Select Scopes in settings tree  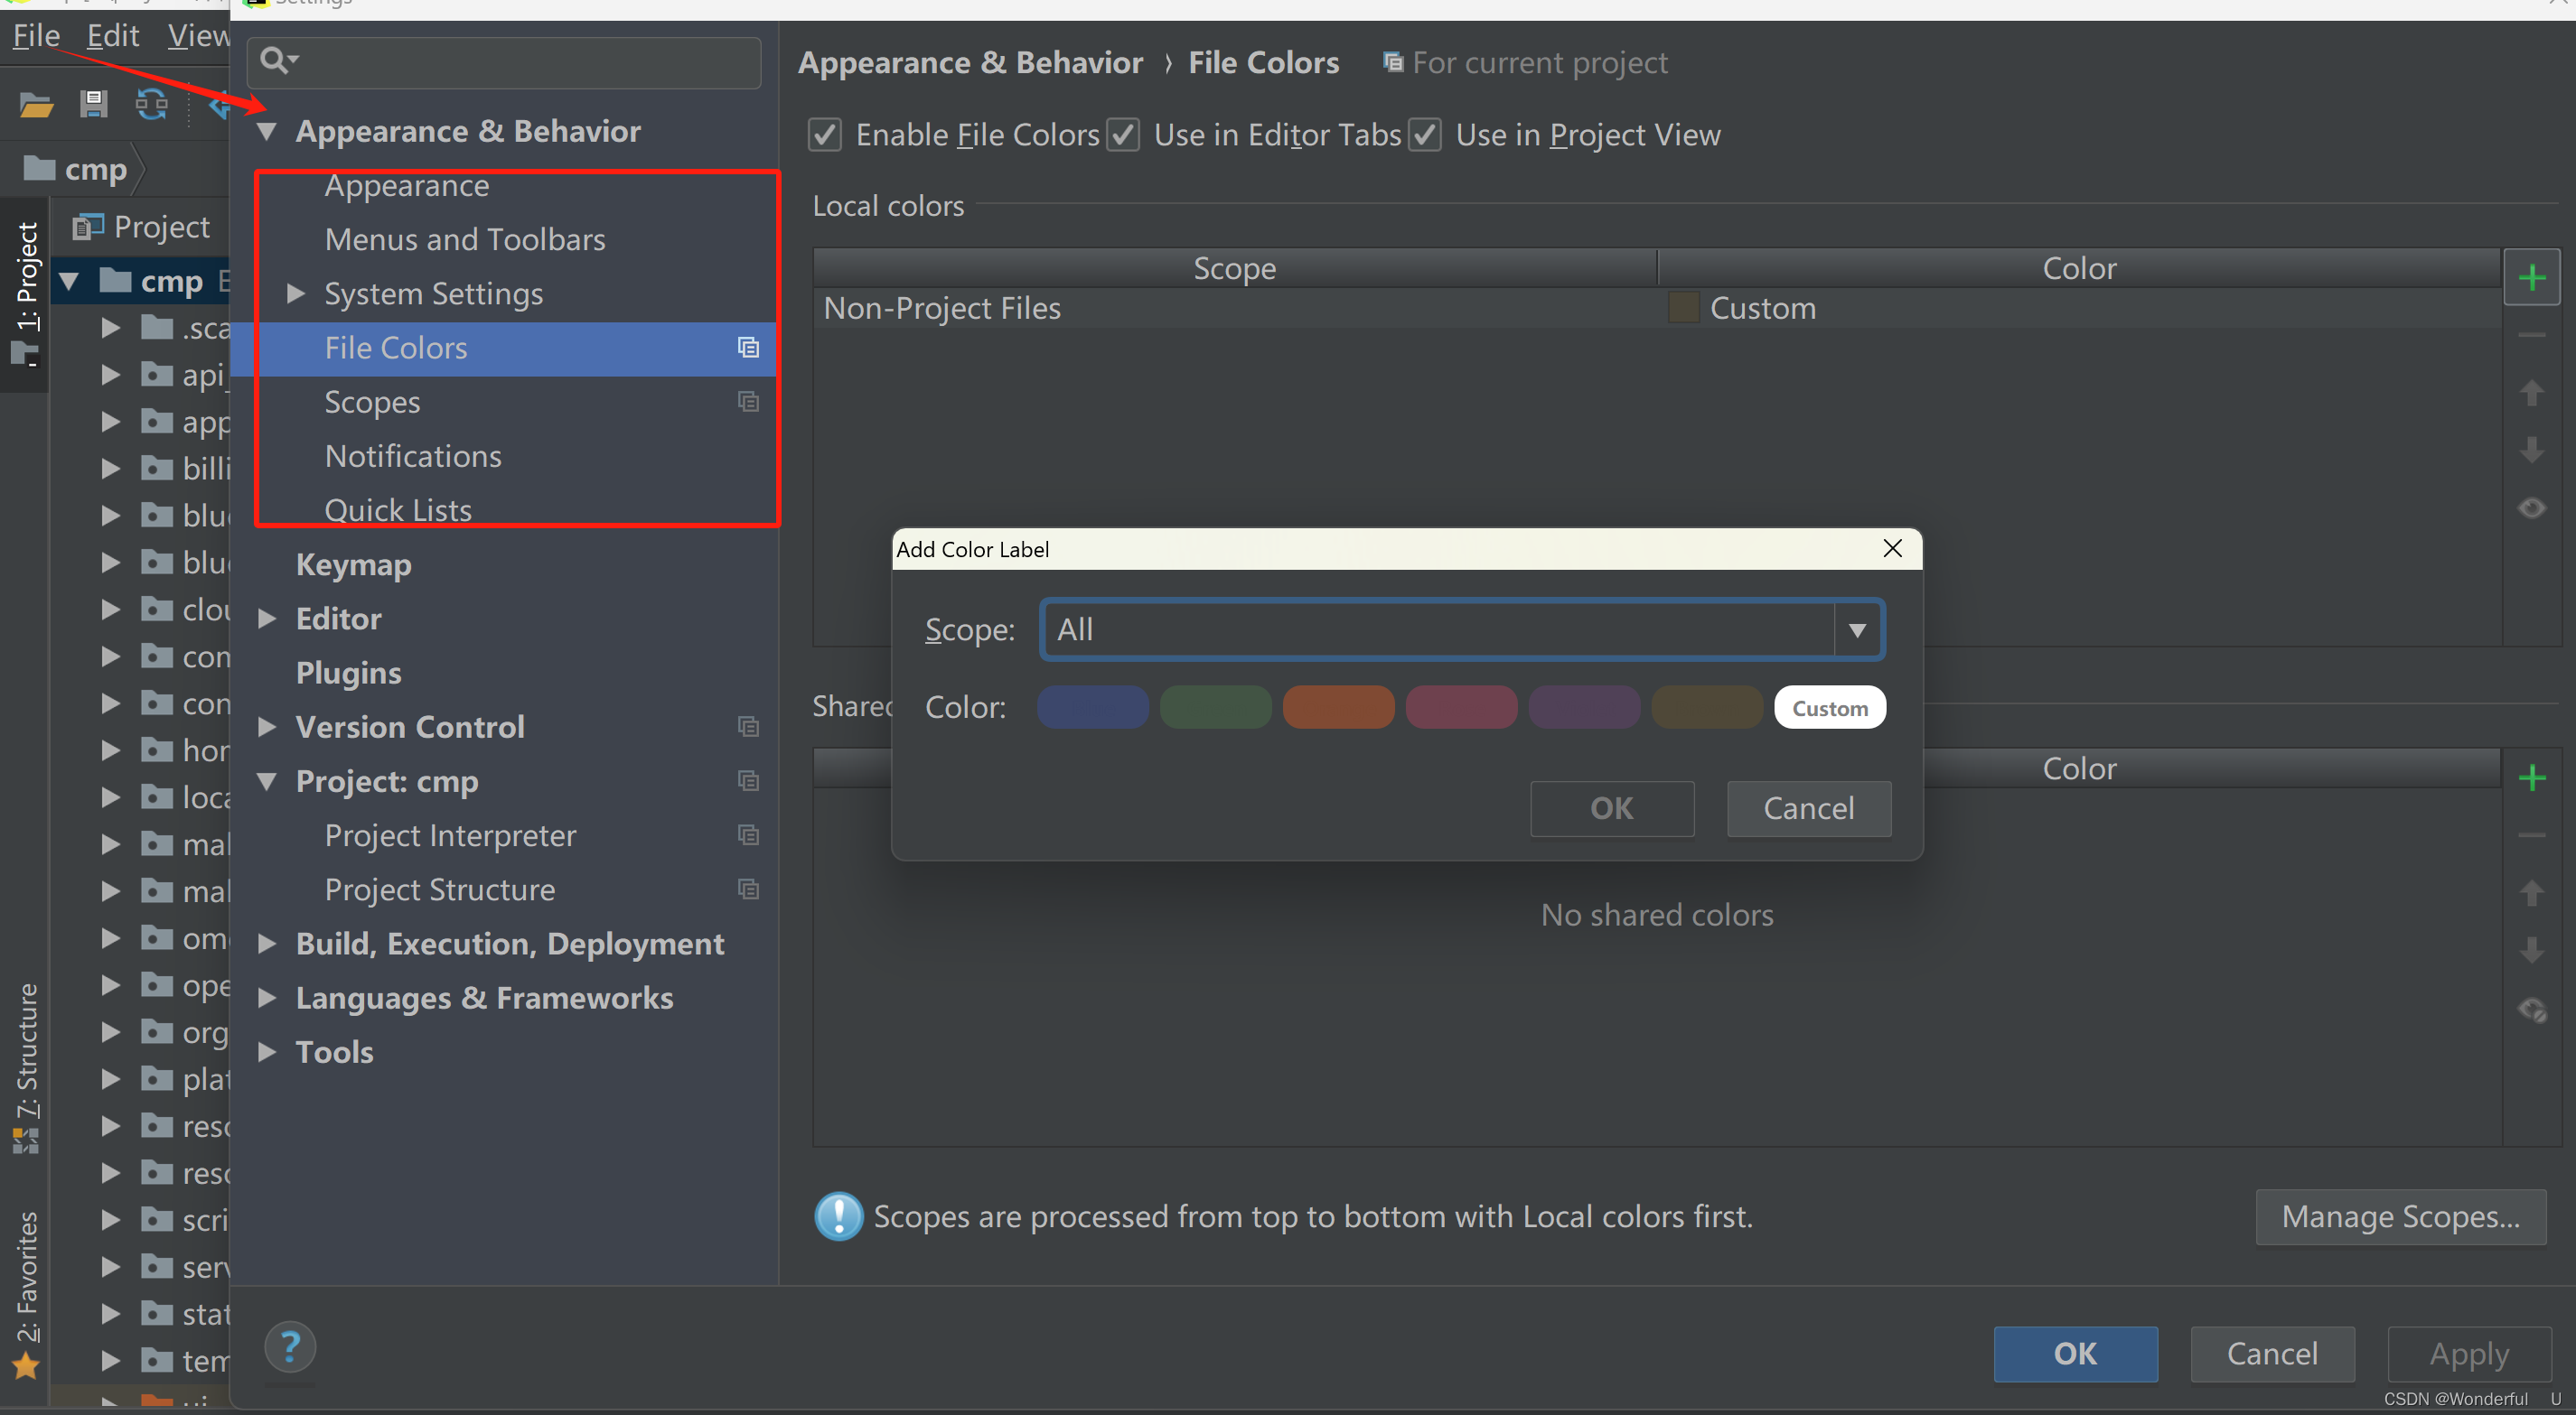pyautogui.click(x=372, y=402)
